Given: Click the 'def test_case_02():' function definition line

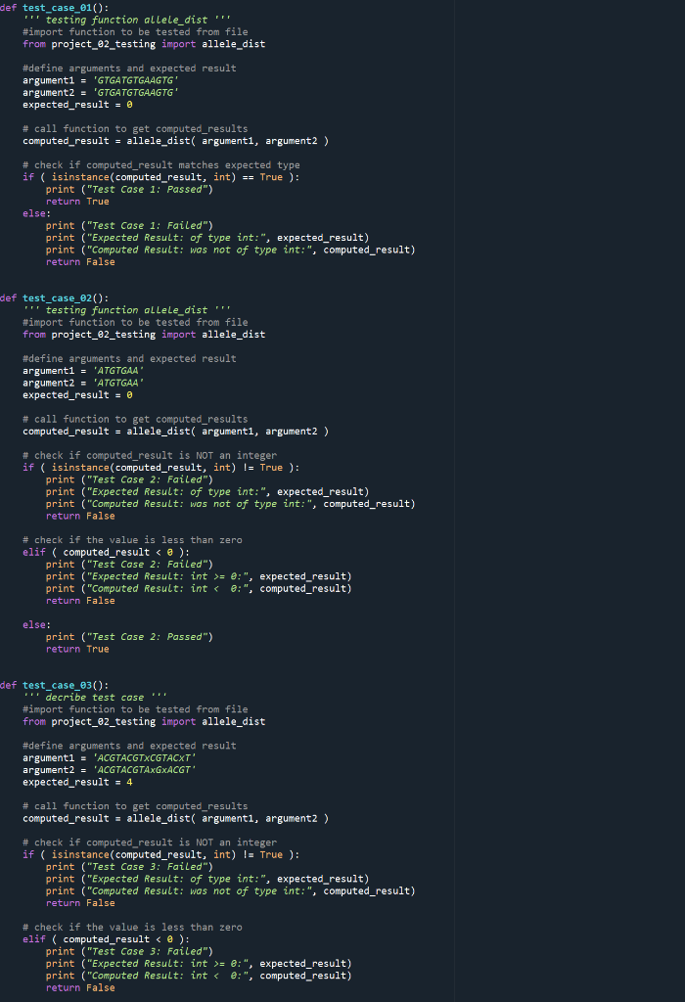Looking at the screenshot, I should (x=55, y=297).
